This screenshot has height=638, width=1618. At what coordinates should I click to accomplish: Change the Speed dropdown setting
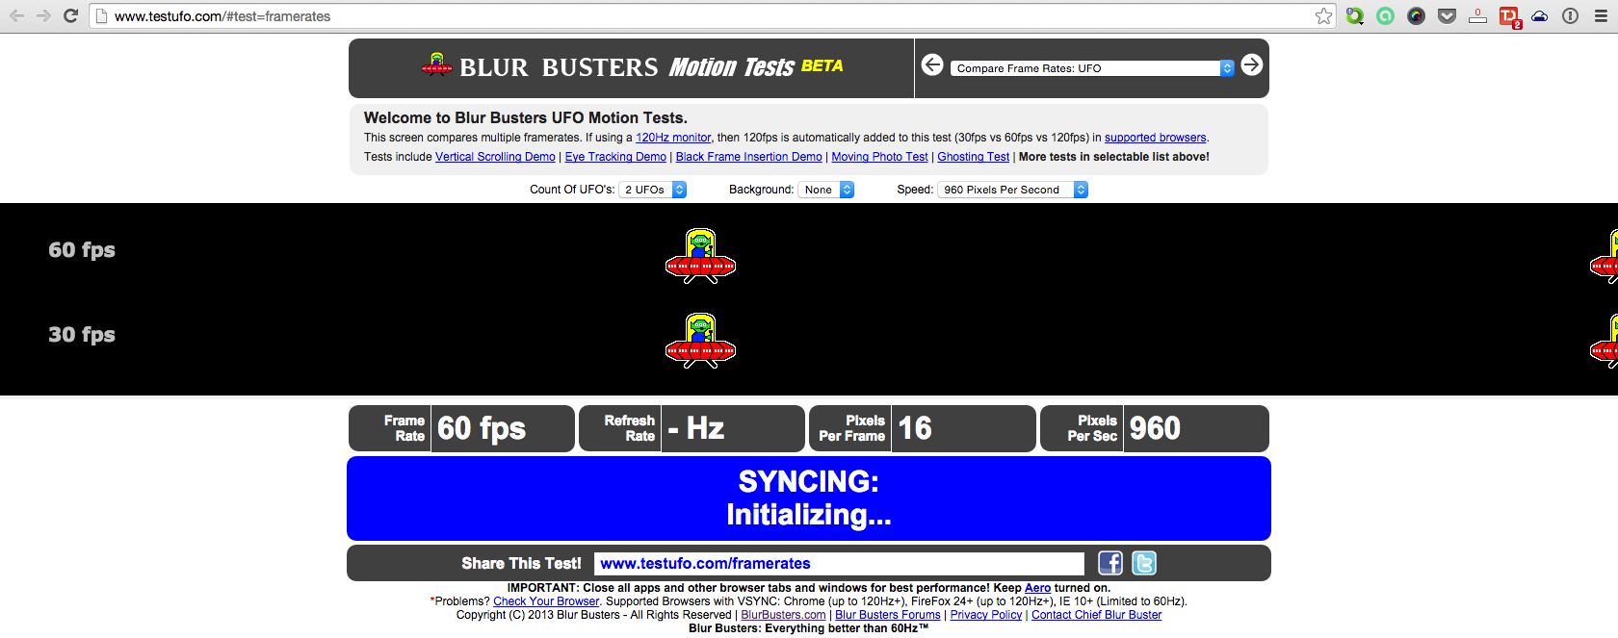coord(1011,190)
